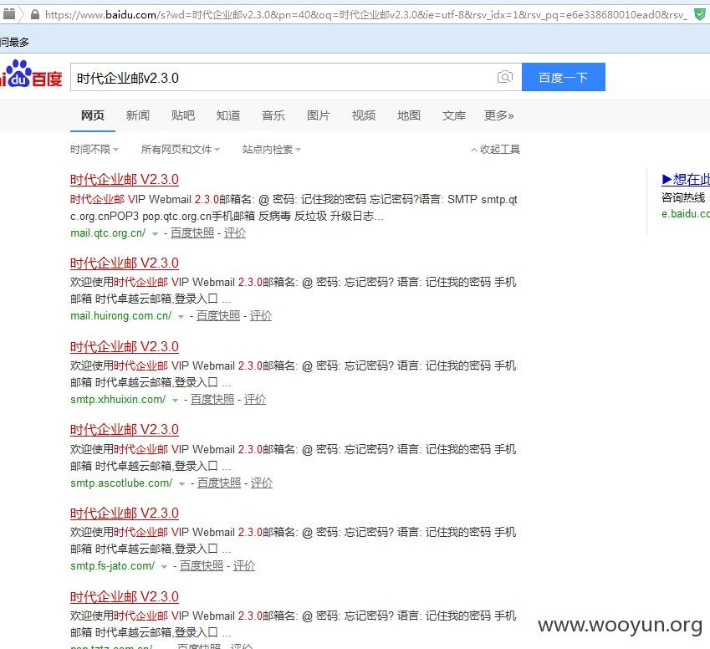The width and height of the screenshot is (710, 649).
Task: Open result title above smtp.ascotlube.com
Action: pos(125,429)
